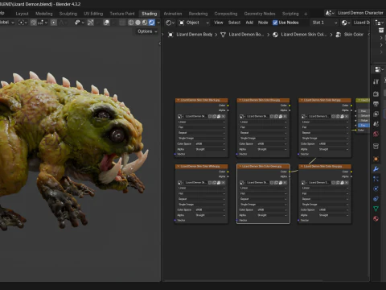Open Repeat extension dropdown in Green.jpg node
386x290 pixels.
pos(263,199)
